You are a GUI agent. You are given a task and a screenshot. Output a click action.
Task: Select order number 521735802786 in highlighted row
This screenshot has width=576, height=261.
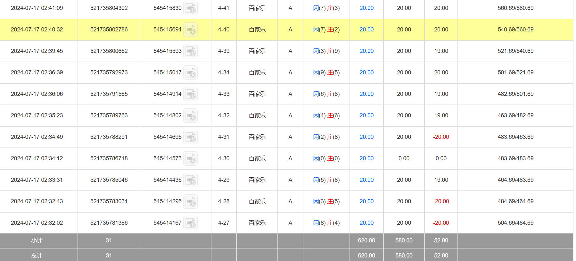click(109, 29)
